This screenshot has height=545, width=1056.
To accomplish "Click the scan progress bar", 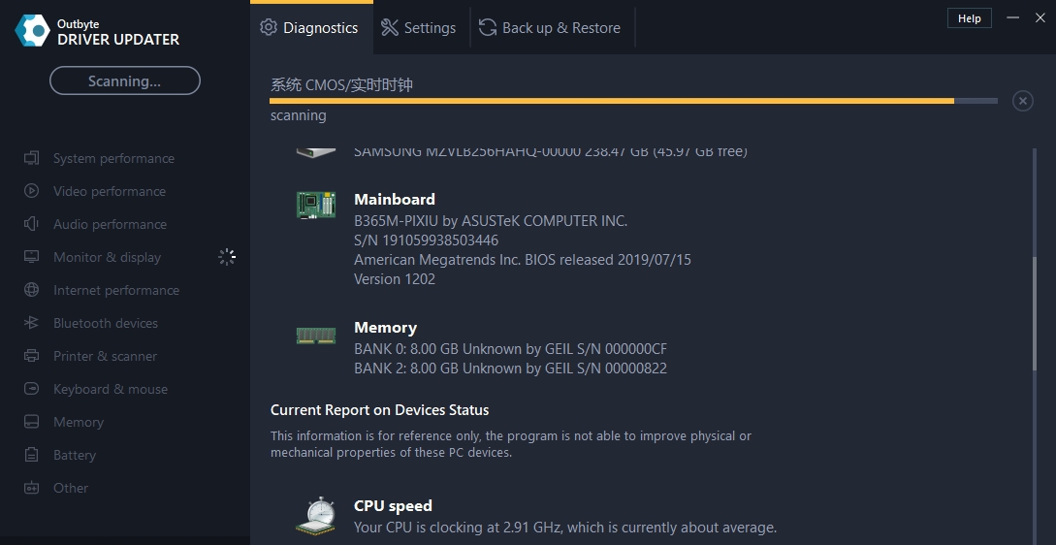I will [633, 101].
